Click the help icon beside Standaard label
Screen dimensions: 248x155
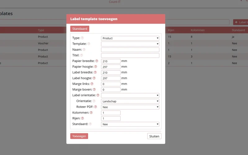[90, 124]
